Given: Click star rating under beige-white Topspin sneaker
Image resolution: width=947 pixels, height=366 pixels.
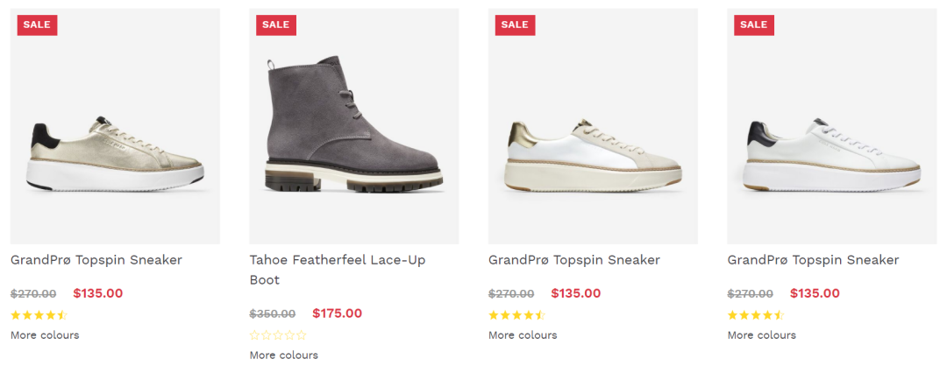Looking at the screenshot, I should (x=517, y=314).
